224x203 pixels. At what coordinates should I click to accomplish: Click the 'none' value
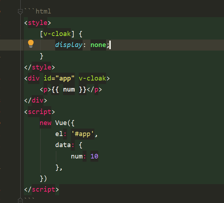(x=98, y=45)
